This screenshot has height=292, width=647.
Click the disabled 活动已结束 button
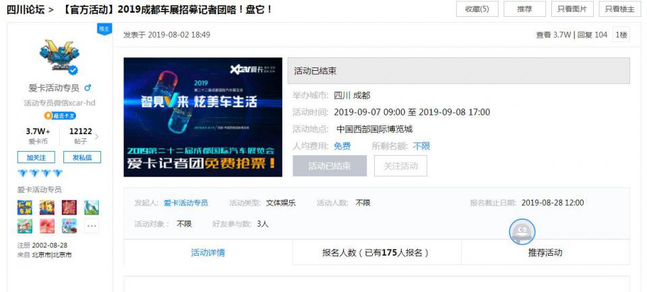[330, 166]
